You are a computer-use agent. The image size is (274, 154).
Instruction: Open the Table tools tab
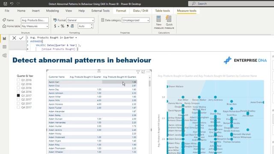pyautogui.click(x=163, y=11)
